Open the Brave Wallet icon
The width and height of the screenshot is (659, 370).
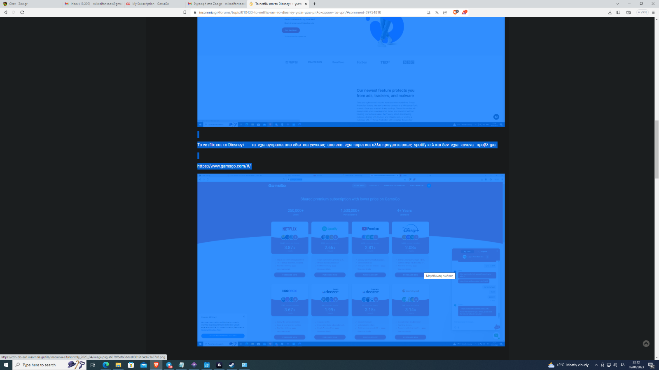pos(629,12)
